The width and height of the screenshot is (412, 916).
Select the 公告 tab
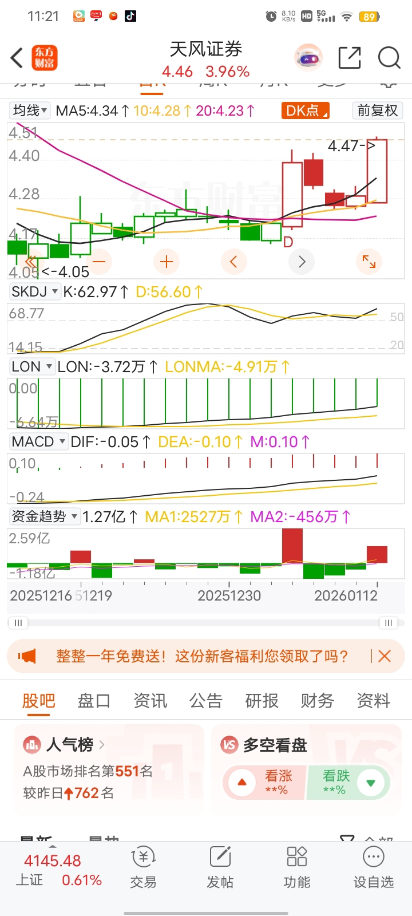(x=206, y=701)
